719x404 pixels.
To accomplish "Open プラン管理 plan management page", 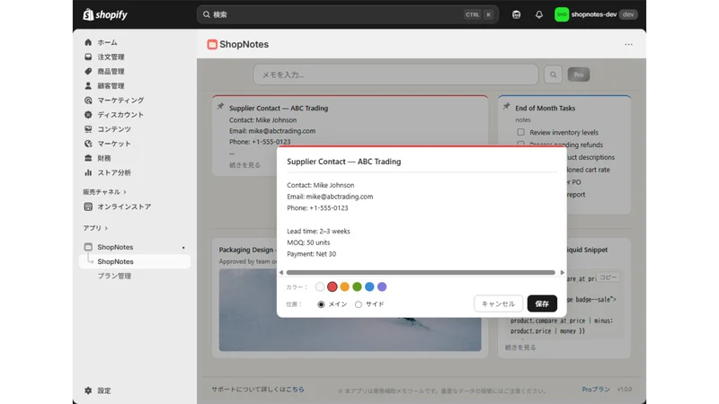I will pyautogui.click(x=114, y=276).
